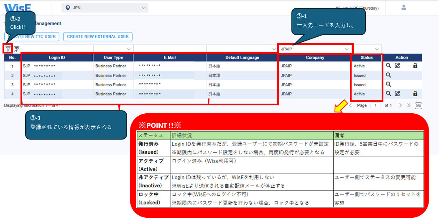
Task: Edit the user in row No. 4
Action: click(x=397, y=94)
